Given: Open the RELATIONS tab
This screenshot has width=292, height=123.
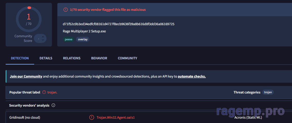Looking at the screenshot, I should (x=72, y=58).
